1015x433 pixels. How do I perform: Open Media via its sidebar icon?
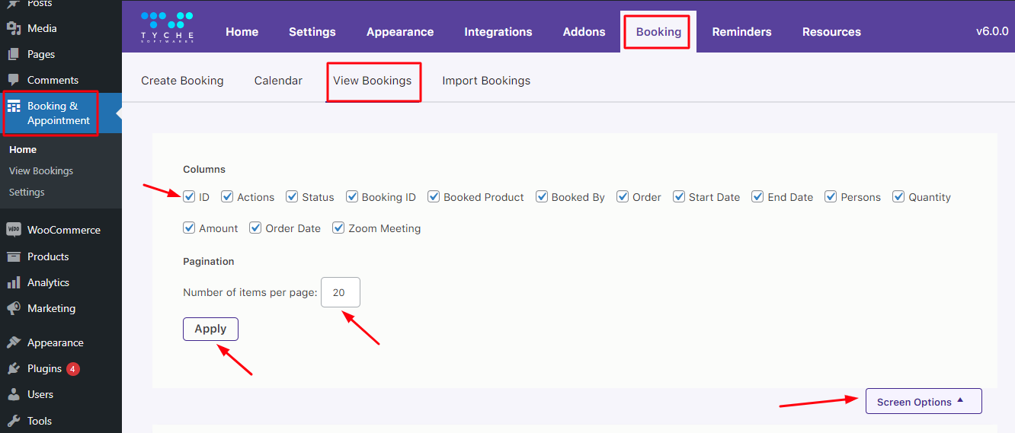click(x=14, y=28)
